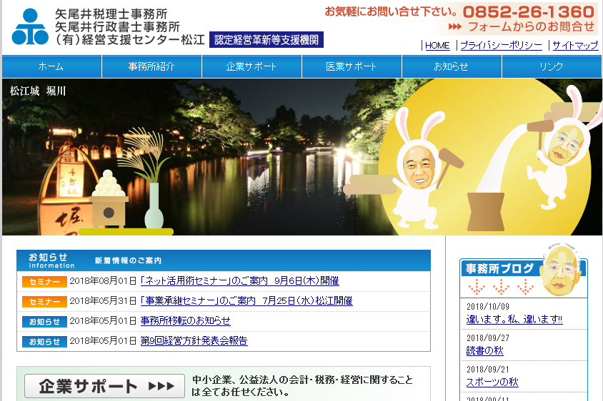Go to the 企業サポート navigation tab
This screenshot has width=603, height=401.
click(x=251, y=66)
